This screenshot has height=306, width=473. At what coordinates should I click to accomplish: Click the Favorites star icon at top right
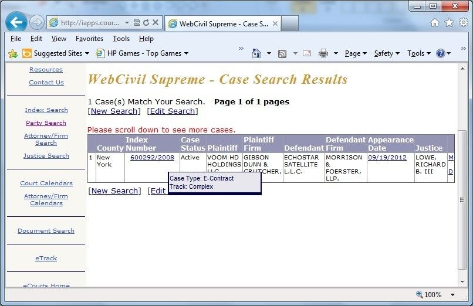click(x=449, y=23)
